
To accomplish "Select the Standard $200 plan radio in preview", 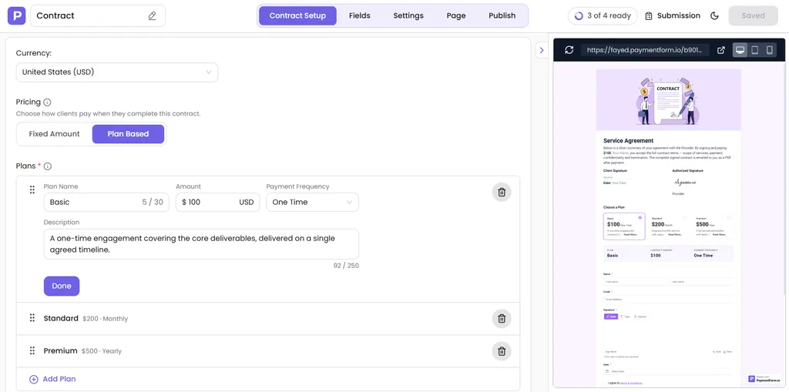I will tap(684, 218).
